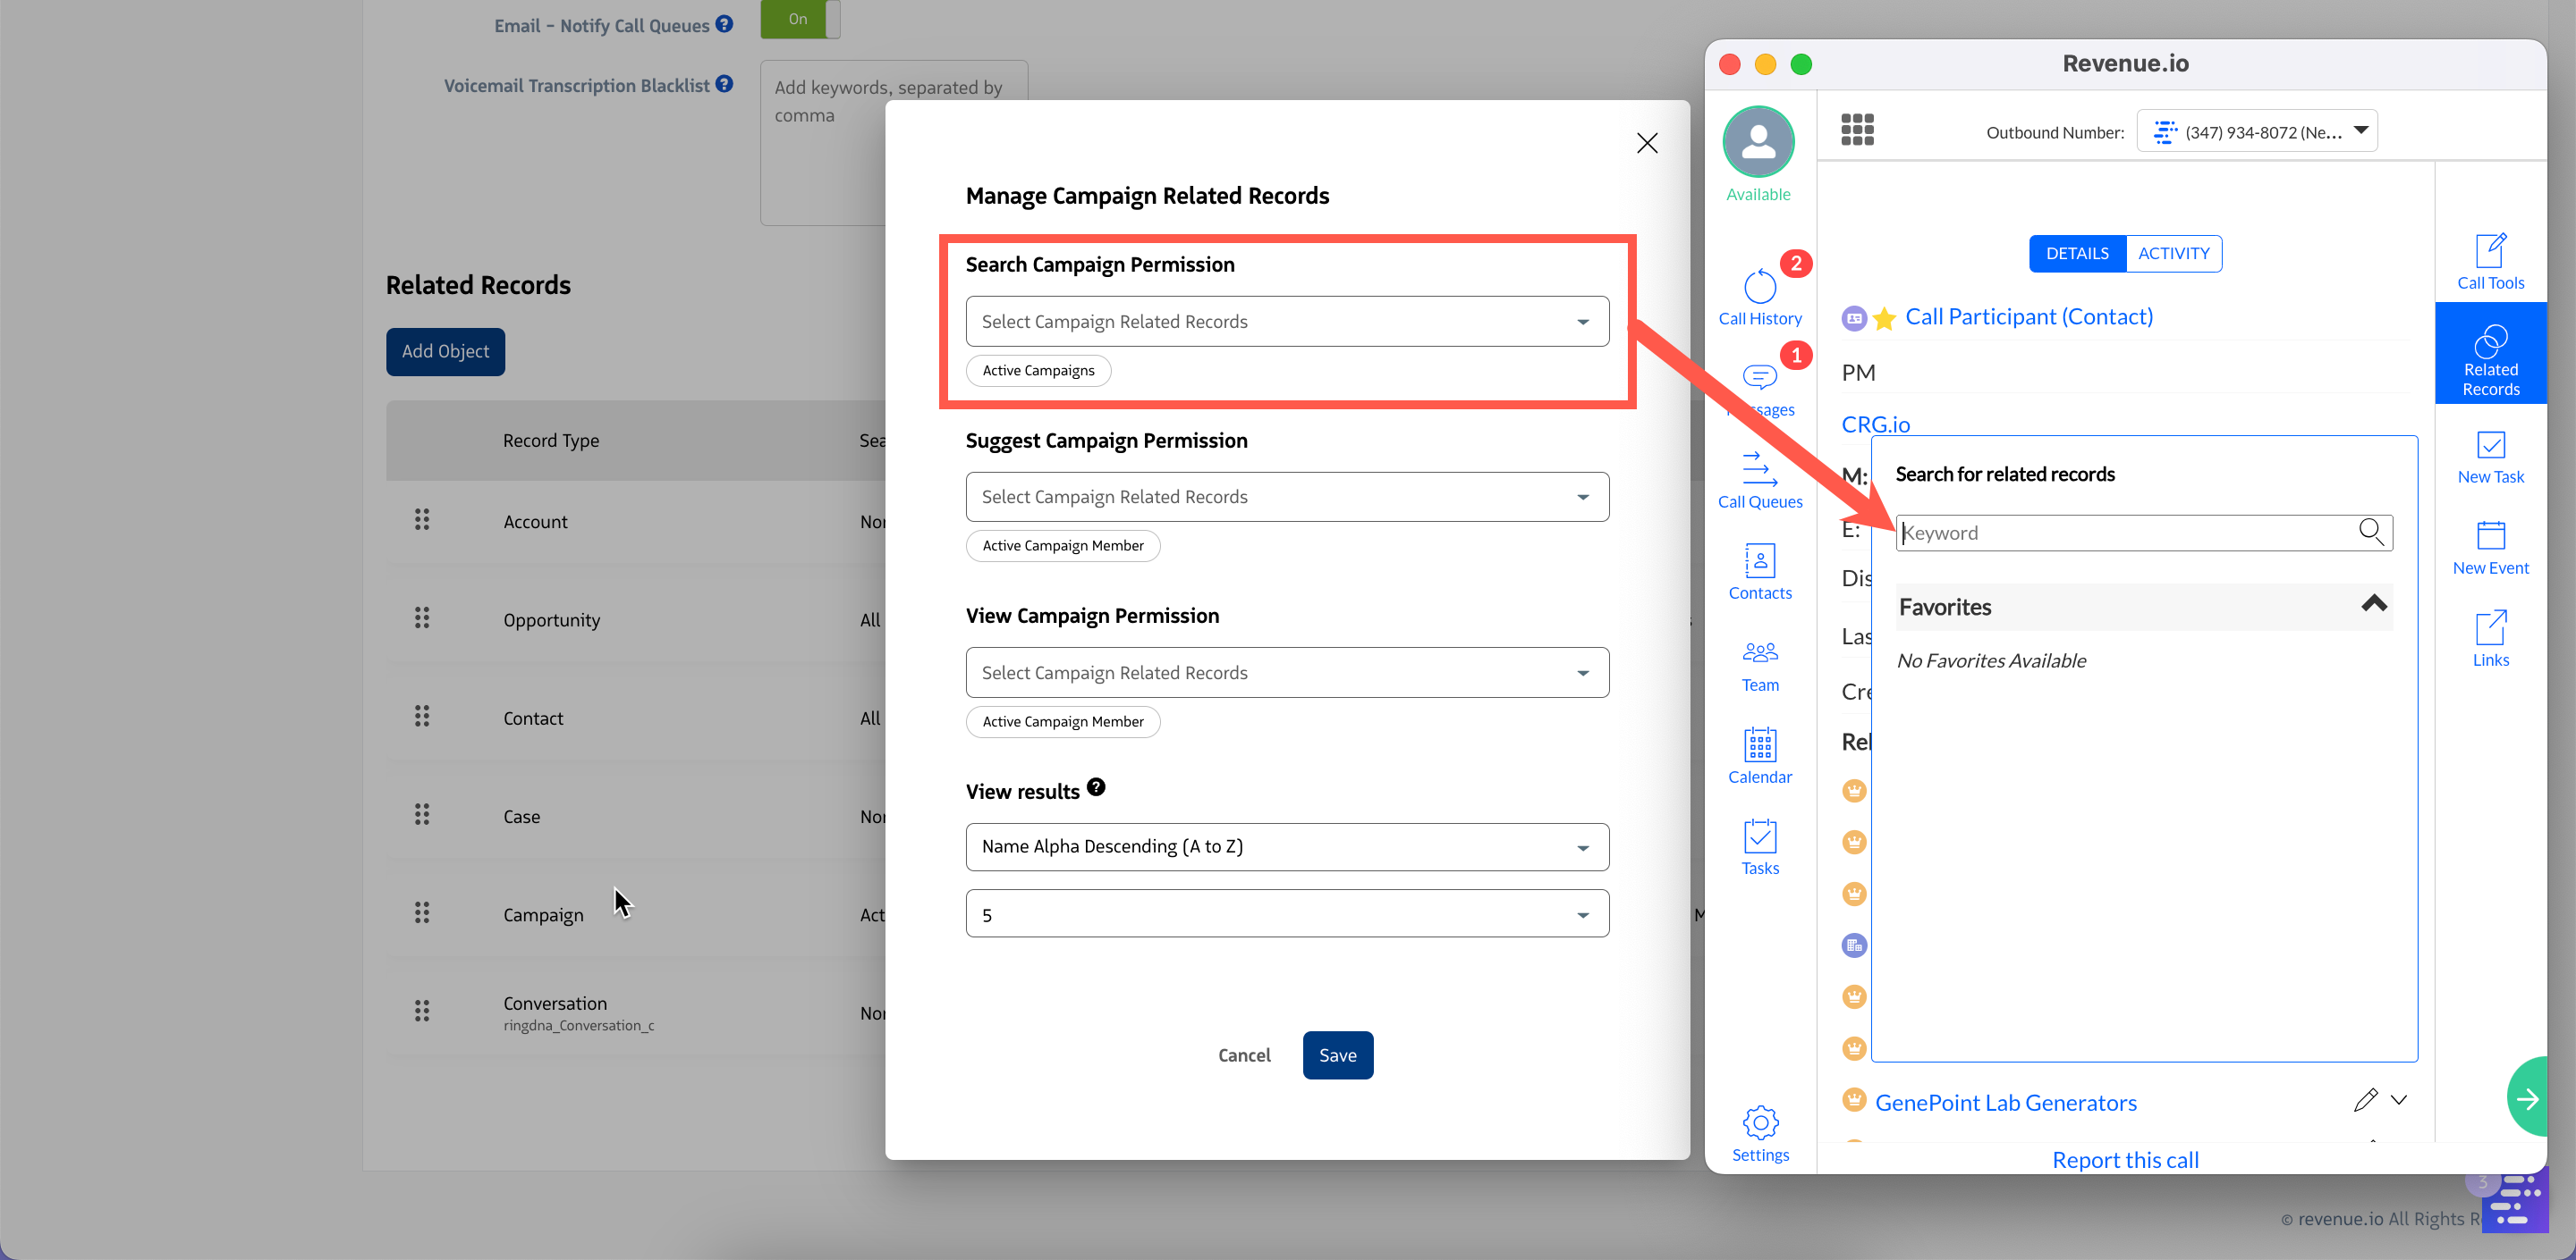Screen dimensions: 2576x1260
Task: Open Call History in the sidebar
Action: (1759, 297)
